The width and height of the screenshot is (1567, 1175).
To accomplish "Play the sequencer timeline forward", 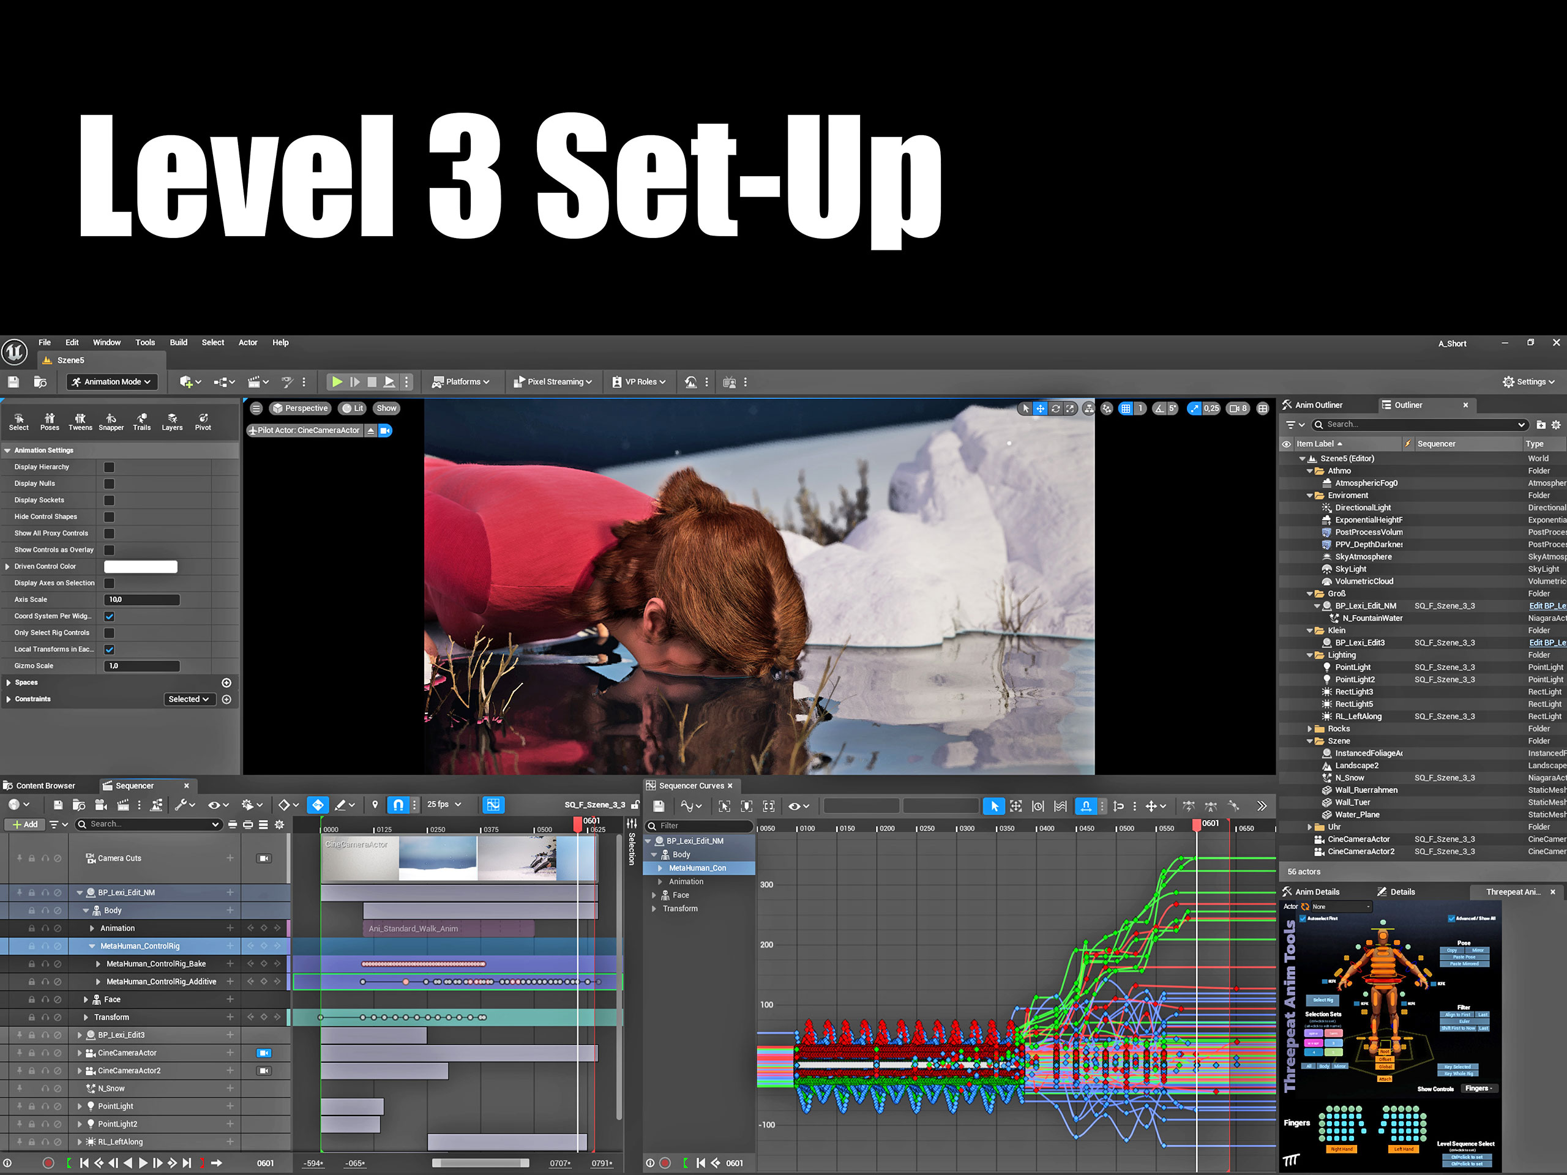I will [x=143, y=1162].
